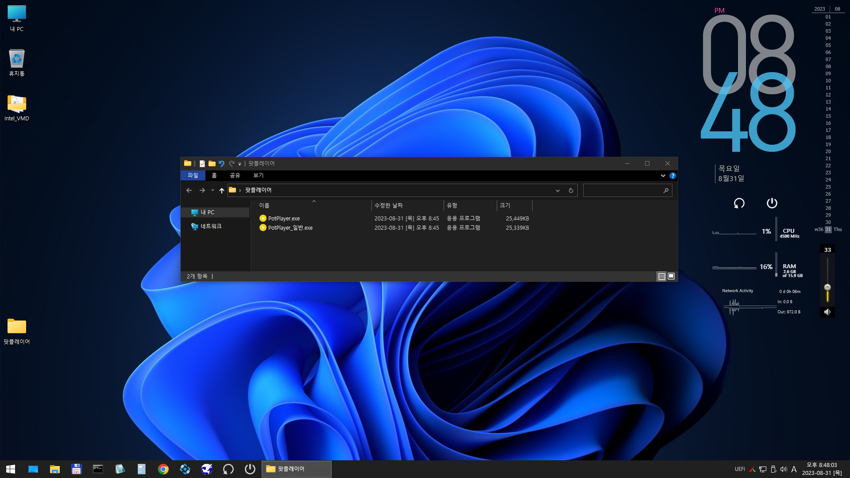Sort files by the 크기 column header
This screenshot has width=850, height=478.
point(514,205)
